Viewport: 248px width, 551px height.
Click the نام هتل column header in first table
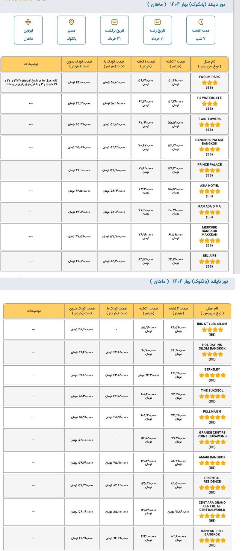tap(209, 64)
